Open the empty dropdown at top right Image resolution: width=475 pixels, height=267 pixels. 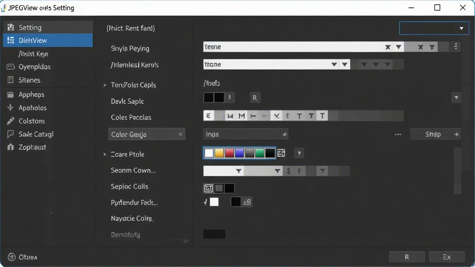(x=434, y=28)
